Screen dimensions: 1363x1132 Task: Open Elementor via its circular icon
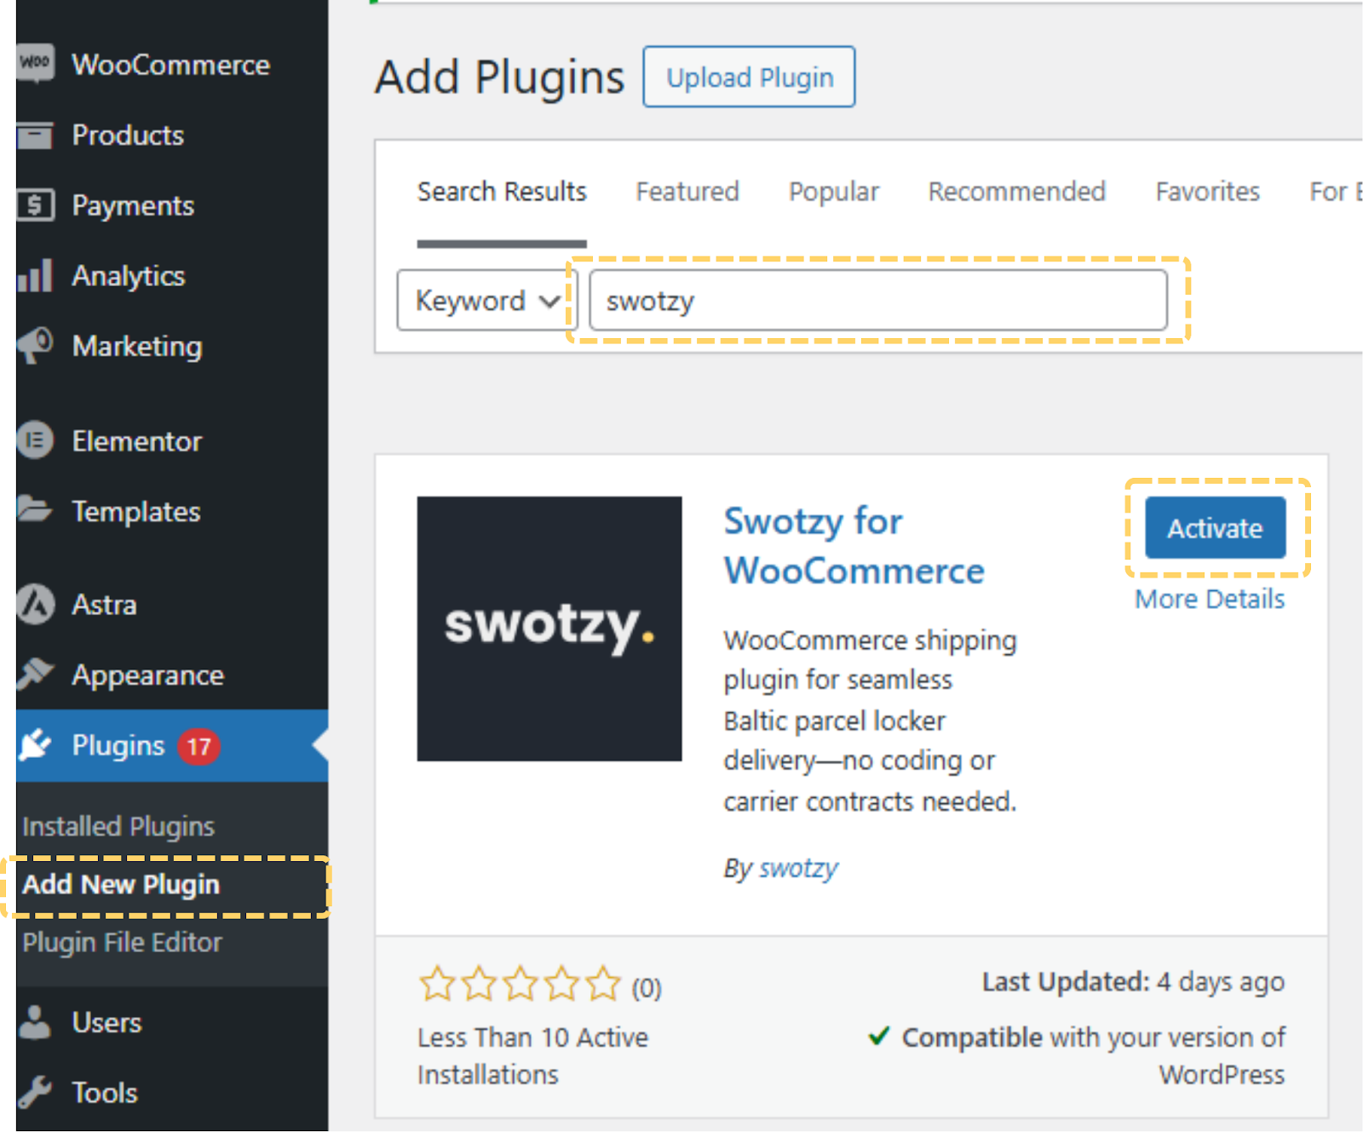pos(35,440)
